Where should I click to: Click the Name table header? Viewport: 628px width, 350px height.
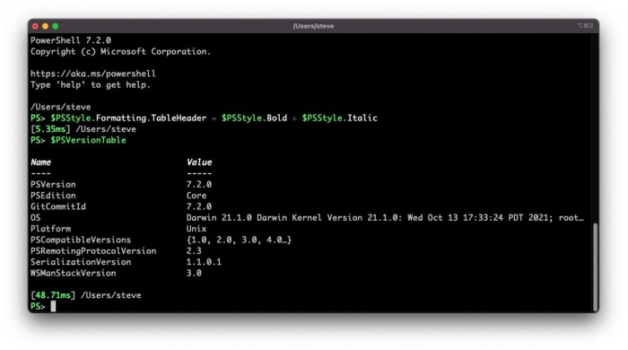tap(41, 162)
